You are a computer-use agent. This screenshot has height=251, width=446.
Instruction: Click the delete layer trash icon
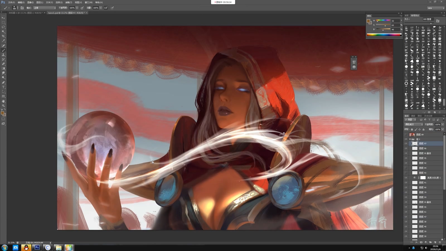coord(440,242)
